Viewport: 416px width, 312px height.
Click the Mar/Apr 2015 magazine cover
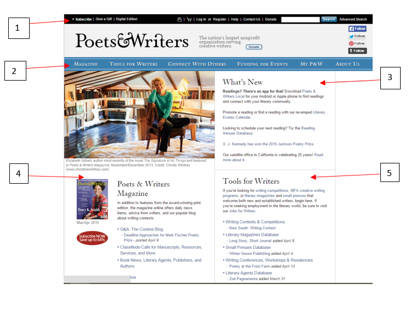92,199
